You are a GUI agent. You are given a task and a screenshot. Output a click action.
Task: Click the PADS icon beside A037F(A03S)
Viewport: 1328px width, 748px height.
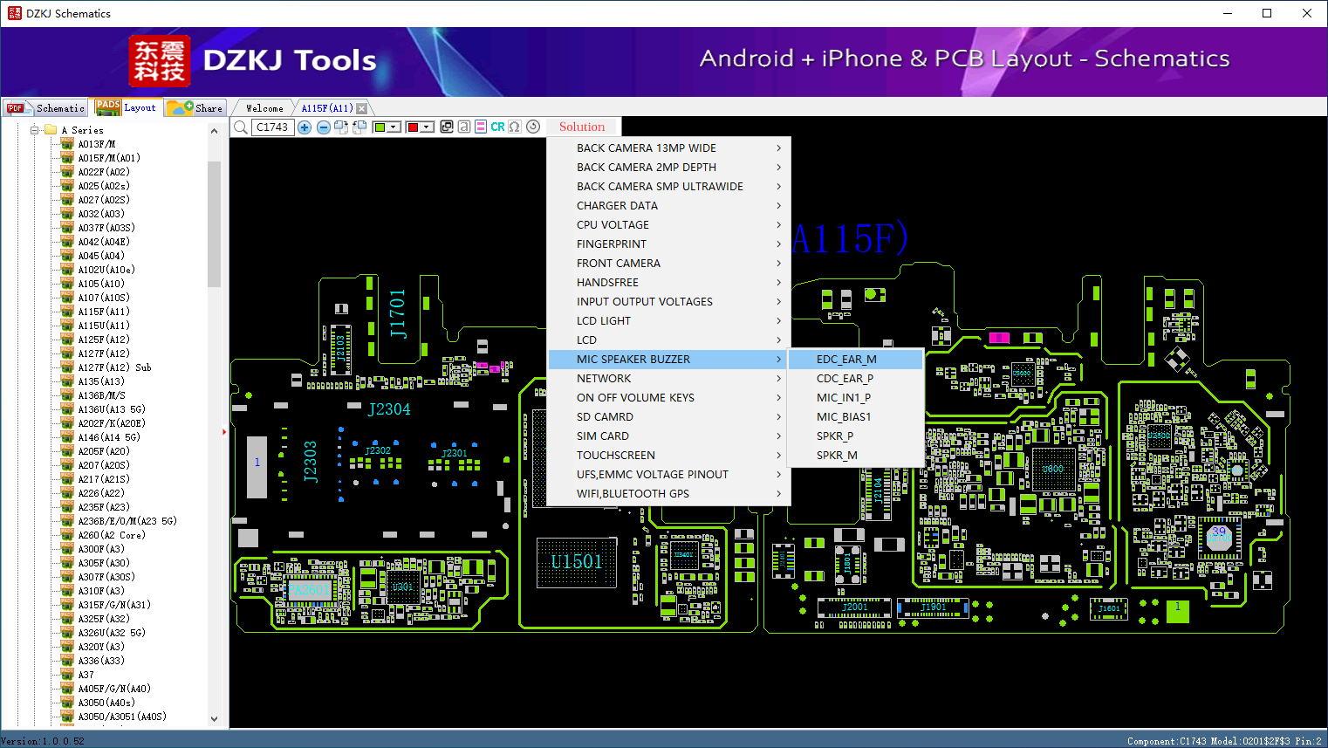(x=67, y=227)
